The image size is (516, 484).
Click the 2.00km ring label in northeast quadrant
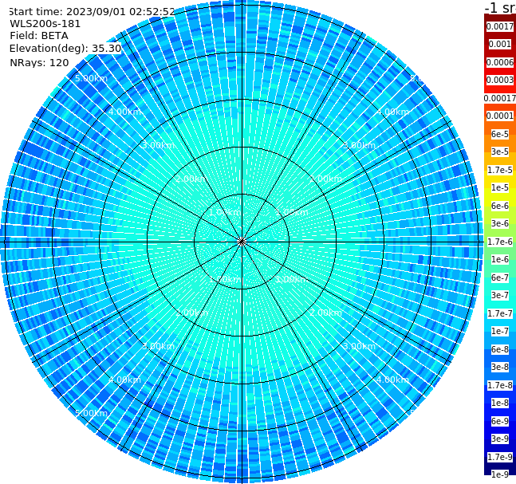click(326, 179)
